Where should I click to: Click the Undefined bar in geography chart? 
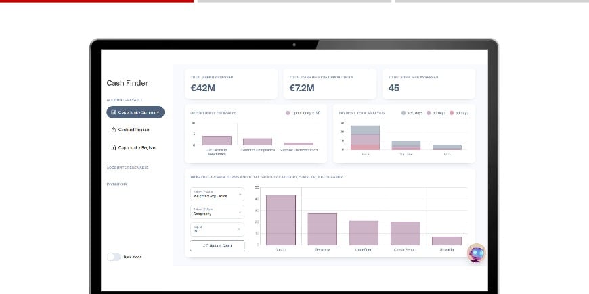click(x=364, y=233)
